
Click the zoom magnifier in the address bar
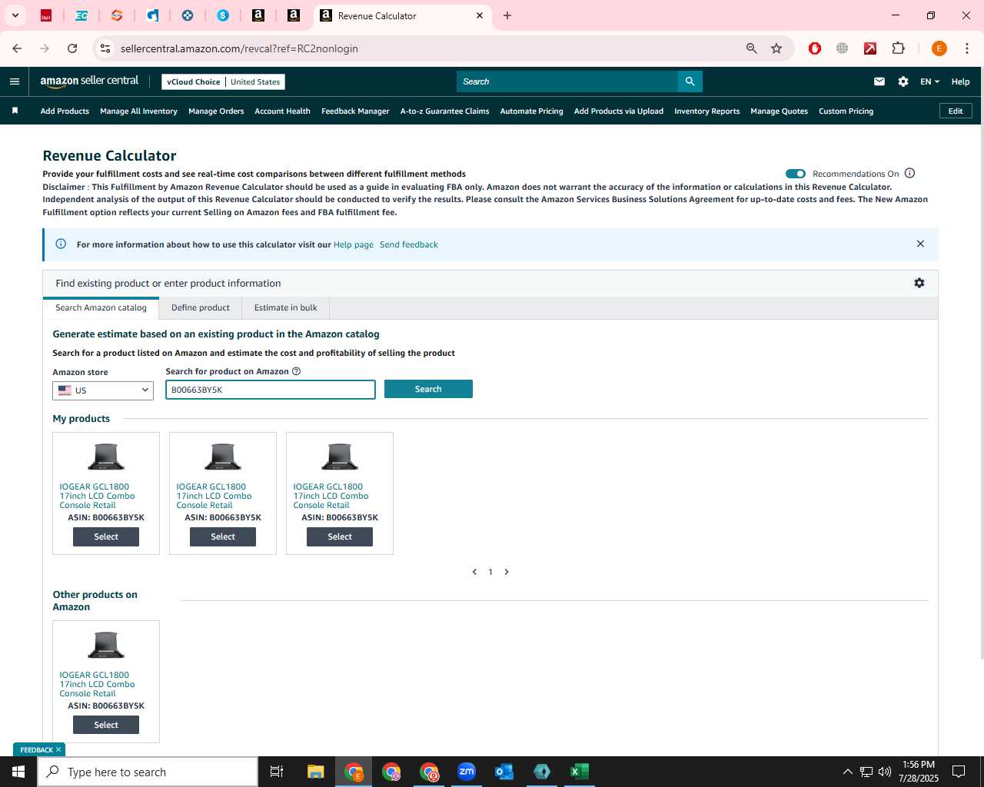pos(751,48)
